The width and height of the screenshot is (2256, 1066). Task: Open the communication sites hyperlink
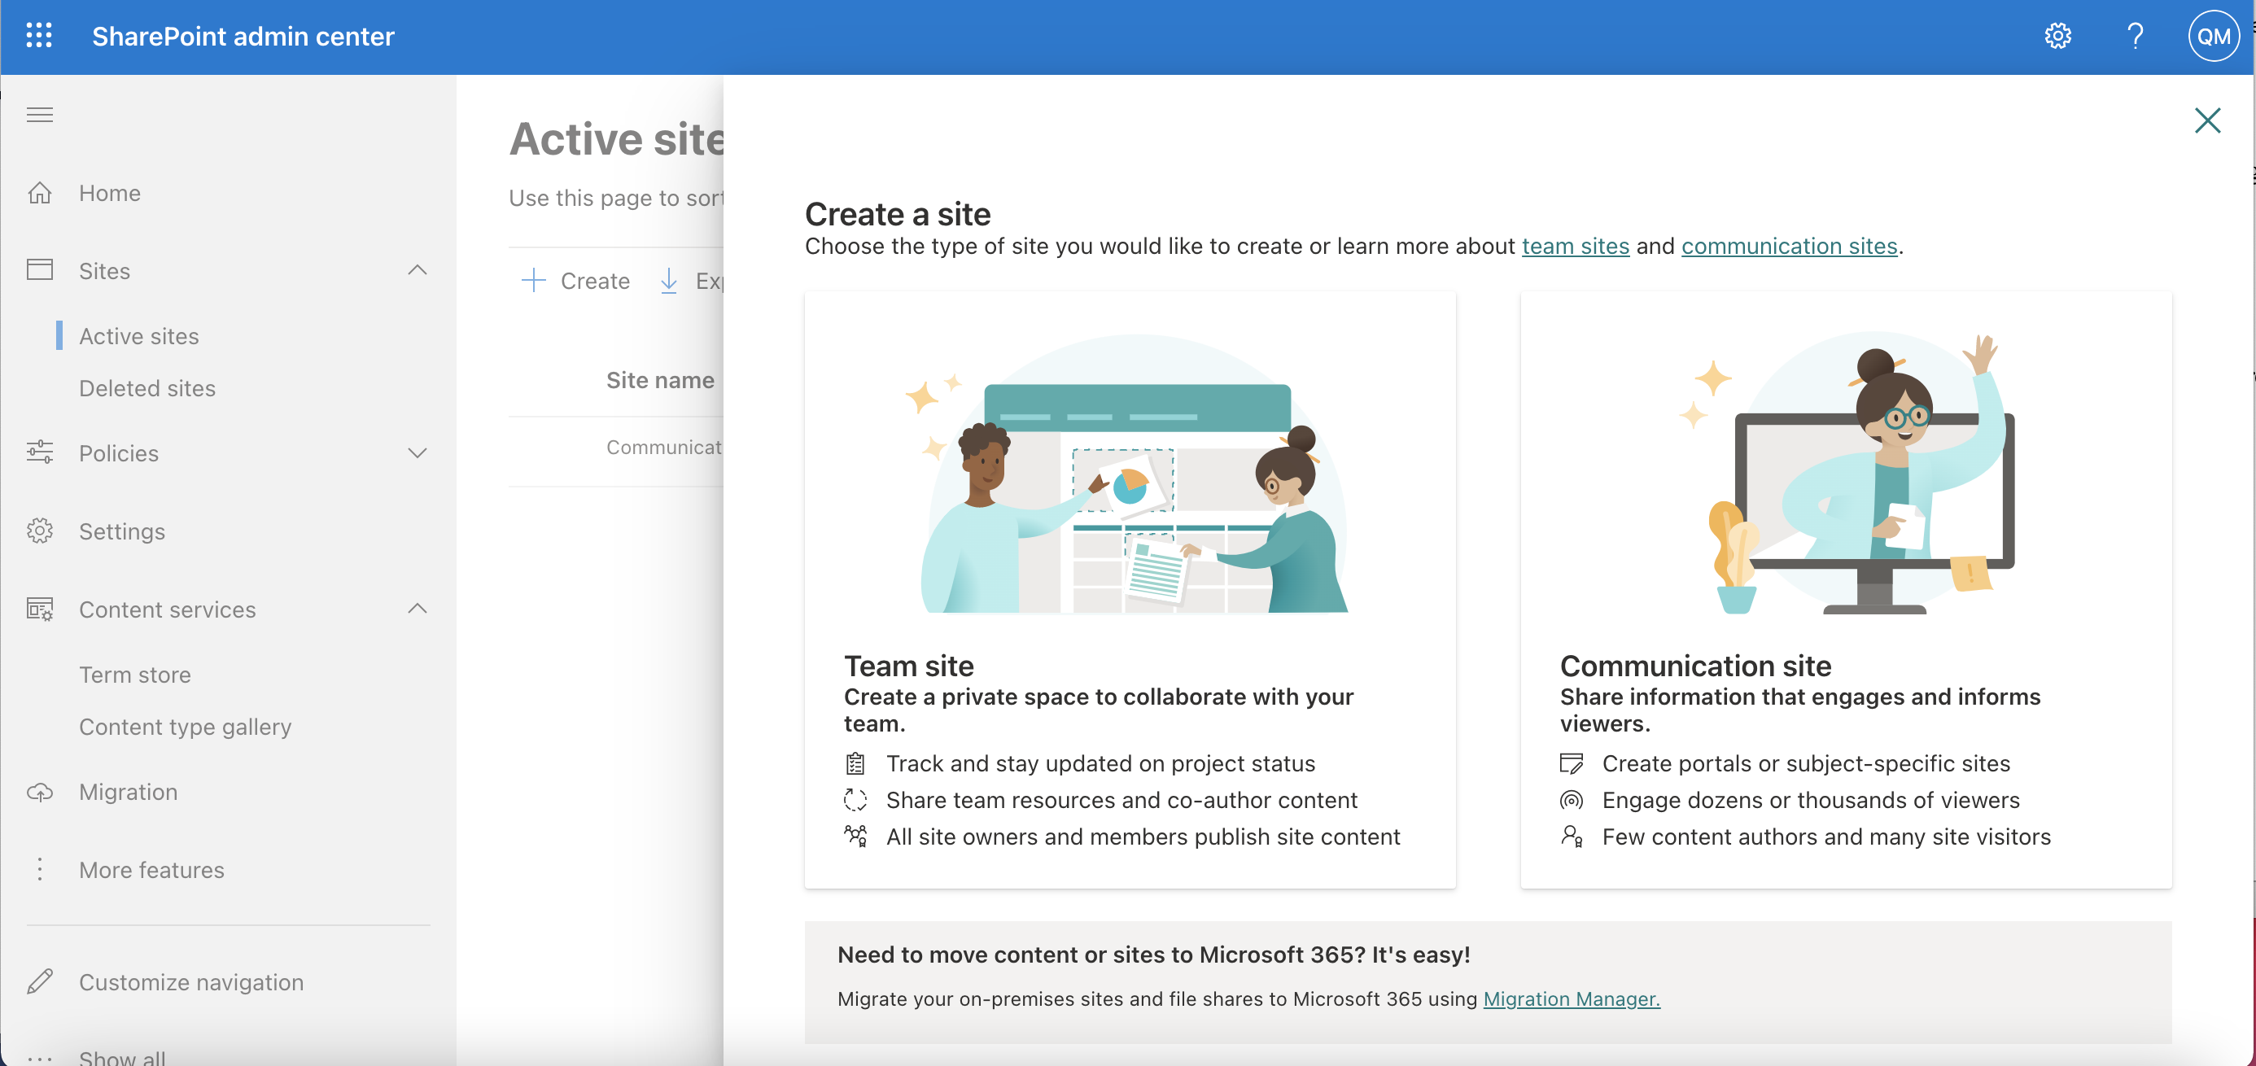1790,245
